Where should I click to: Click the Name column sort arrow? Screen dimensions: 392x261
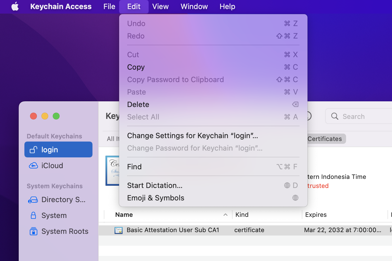point(225,215)
